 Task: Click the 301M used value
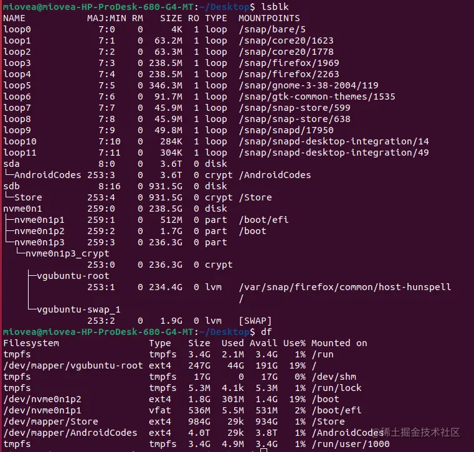point(233,399)
